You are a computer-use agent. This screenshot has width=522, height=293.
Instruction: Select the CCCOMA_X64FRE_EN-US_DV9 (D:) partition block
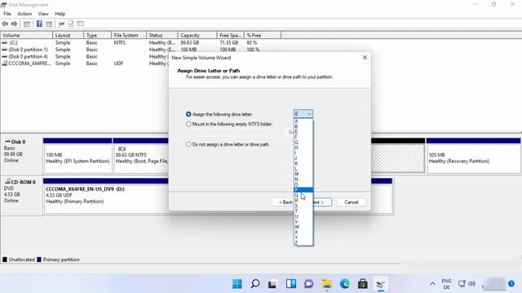106,196
